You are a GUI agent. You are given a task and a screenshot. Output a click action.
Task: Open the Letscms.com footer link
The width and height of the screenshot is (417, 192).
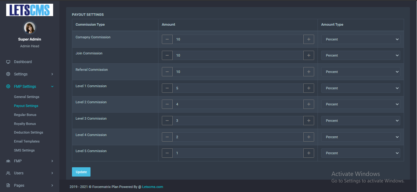[x=153, y=187]
